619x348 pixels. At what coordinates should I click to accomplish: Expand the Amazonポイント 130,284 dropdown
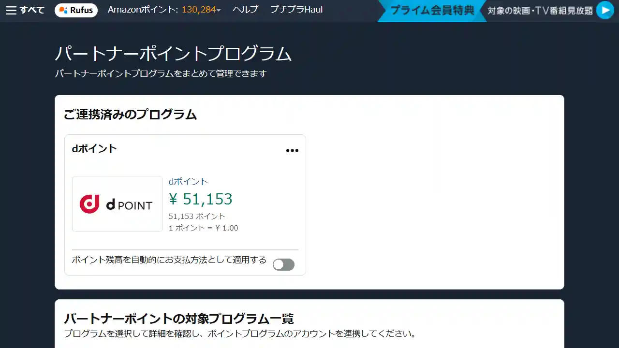[x=164, y=10]
